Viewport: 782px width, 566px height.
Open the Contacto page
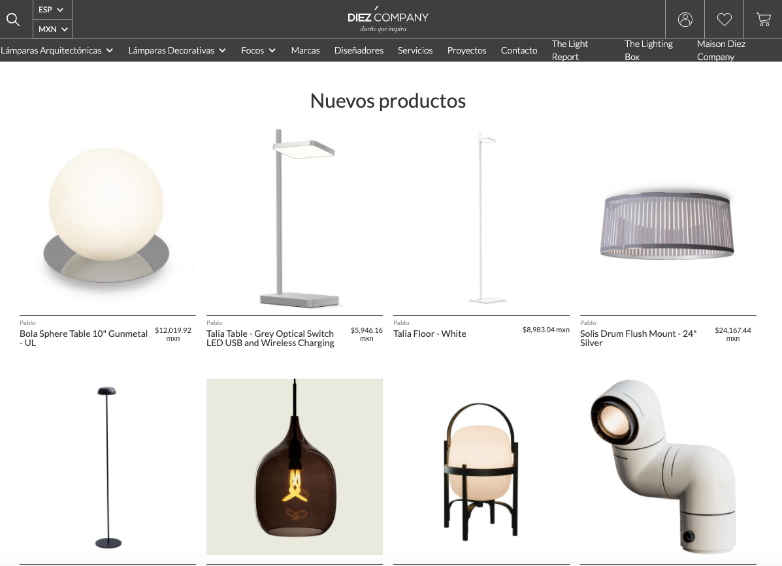point(519,50)
